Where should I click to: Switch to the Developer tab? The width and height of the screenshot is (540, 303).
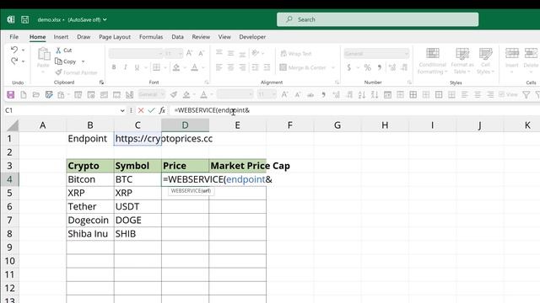[x=252, y=37]
